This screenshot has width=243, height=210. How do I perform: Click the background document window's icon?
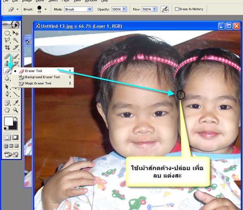click(28, 42)
